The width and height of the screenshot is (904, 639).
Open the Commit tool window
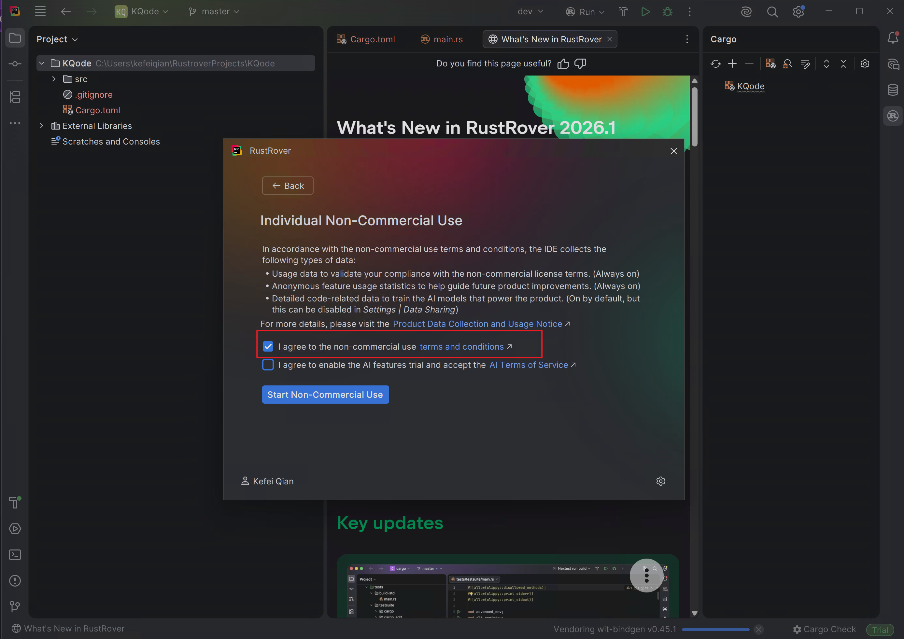click(15, 64)
